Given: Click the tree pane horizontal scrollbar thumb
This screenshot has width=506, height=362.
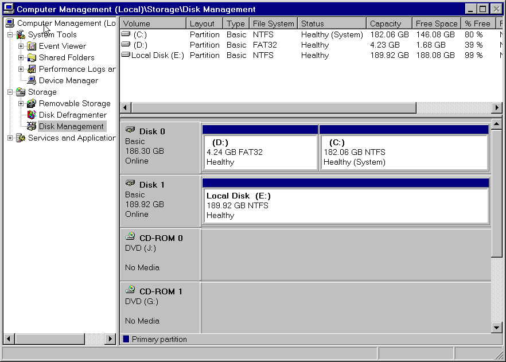Looking at the screenshot, I should [x=49, y=339].
